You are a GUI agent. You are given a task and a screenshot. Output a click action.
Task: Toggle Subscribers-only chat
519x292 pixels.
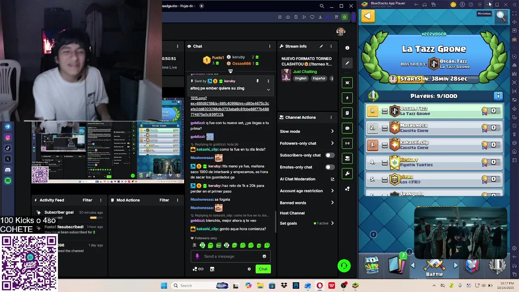330,155
